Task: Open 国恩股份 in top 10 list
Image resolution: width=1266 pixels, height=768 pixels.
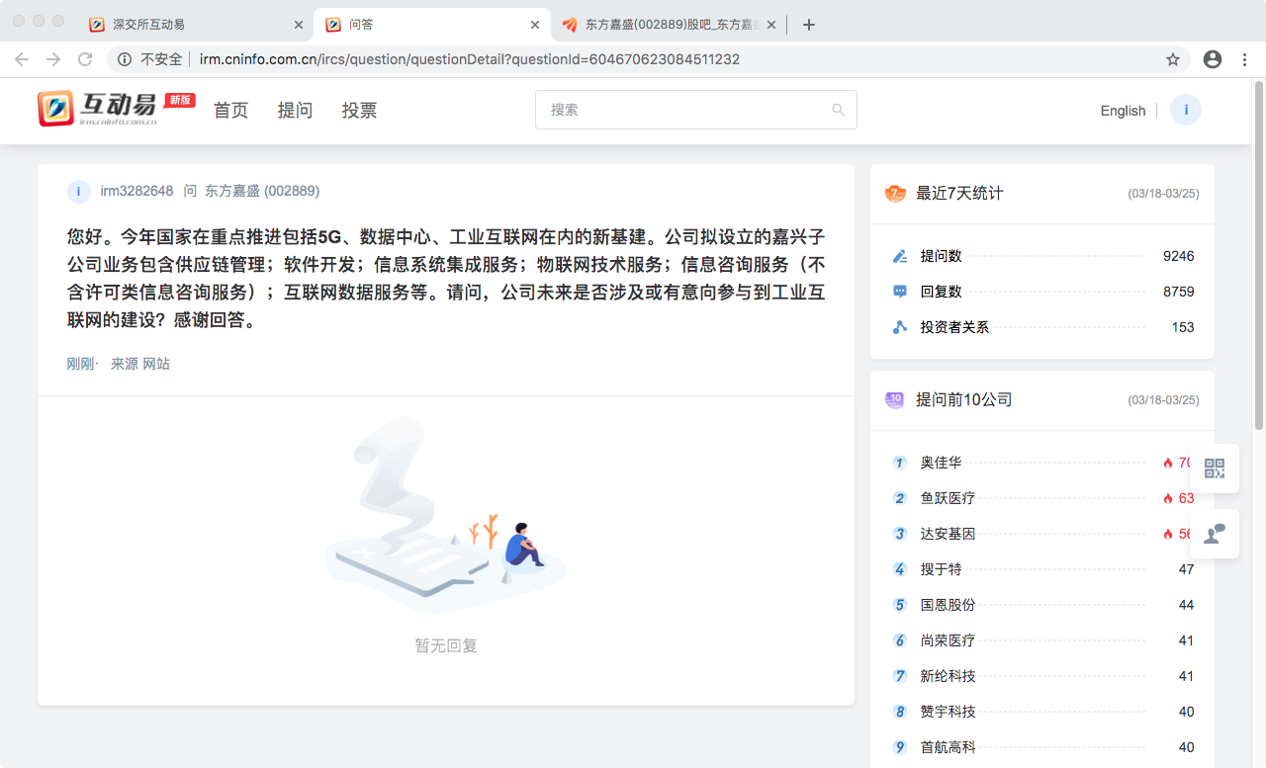Action: click(x=949, y=605)
